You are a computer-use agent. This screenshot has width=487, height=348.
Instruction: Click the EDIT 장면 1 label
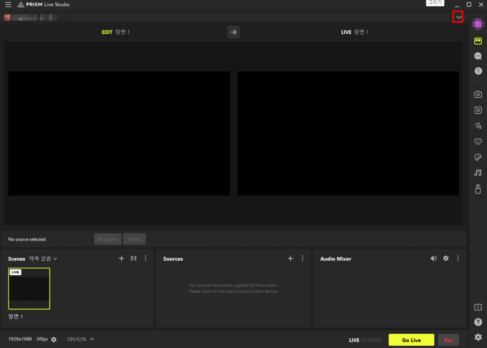(x=116, y=32)
